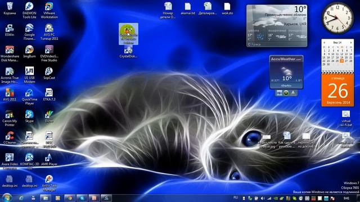Select the AMR Player icon
The height and width of the screenshot is (202, 360).
click(49, 159)
